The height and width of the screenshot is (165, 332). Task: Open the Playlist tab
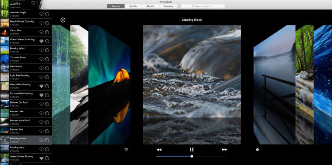click(151, 6)
